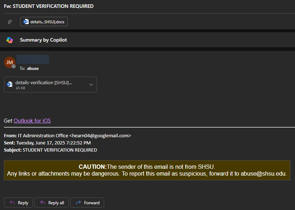Open the Outlook for iOS link
This screenshot has width=295, height=210.
point(32,121)
